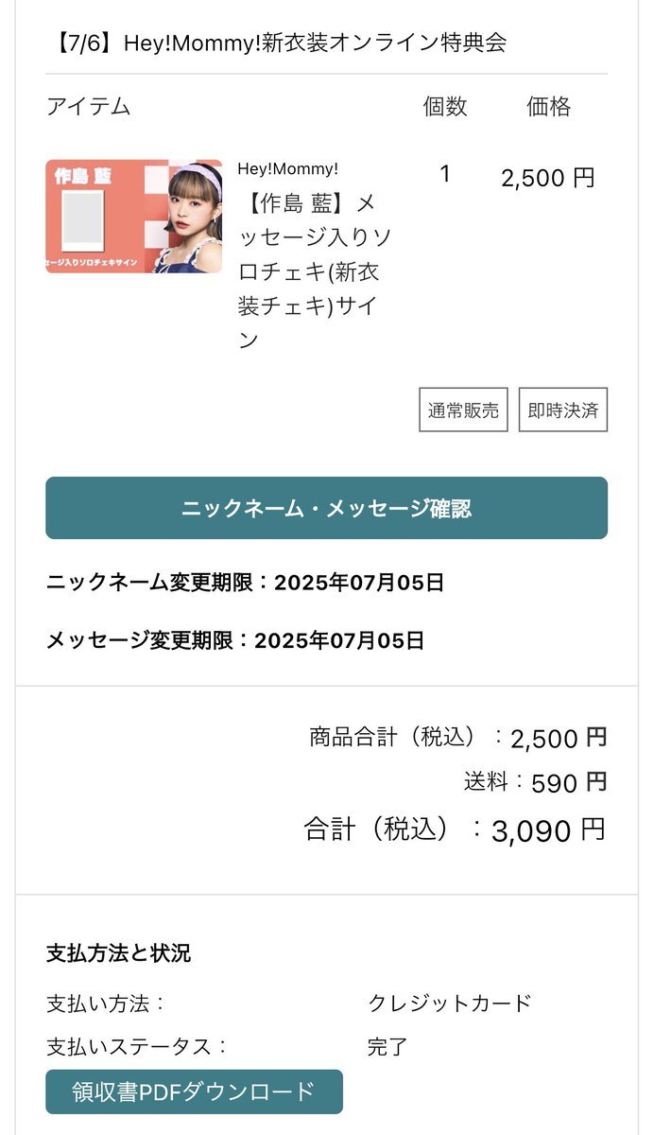The width and height of the screenshot is (654, 1135).
Task: Select the クレジットカード payment method value
Action: (450, 1004)
